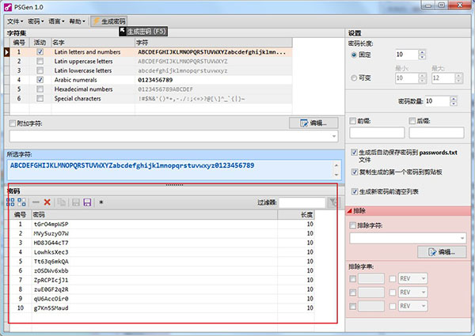Viewport: 475px width, 336px height.
Task: Open the additional characters combo box dropdown
Action: pos(334,136)
